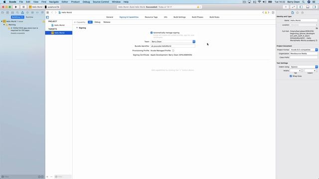Screen dimensions: 319x179
Task: Show the Report navigator
Action: (42, 12)
